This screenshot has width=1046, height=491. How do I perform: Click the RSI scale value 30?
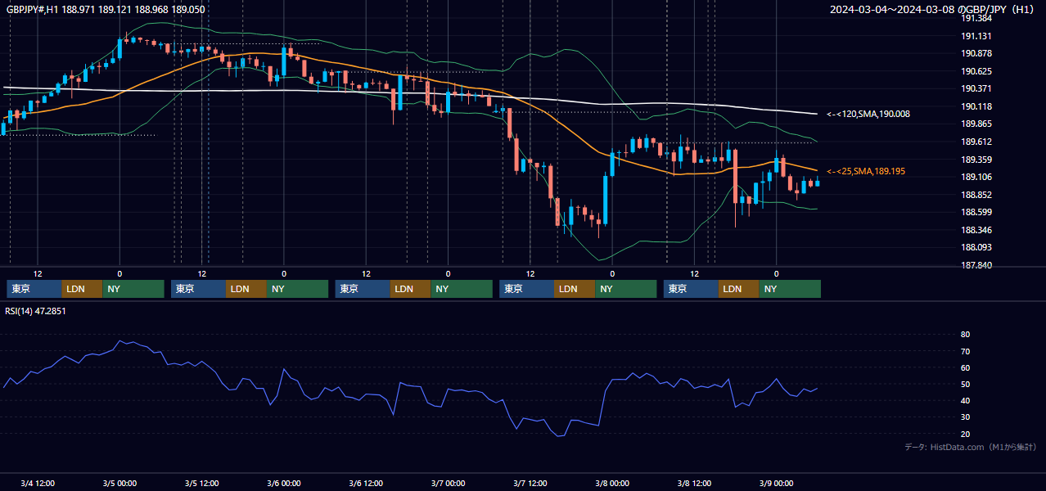pos(965,417)
